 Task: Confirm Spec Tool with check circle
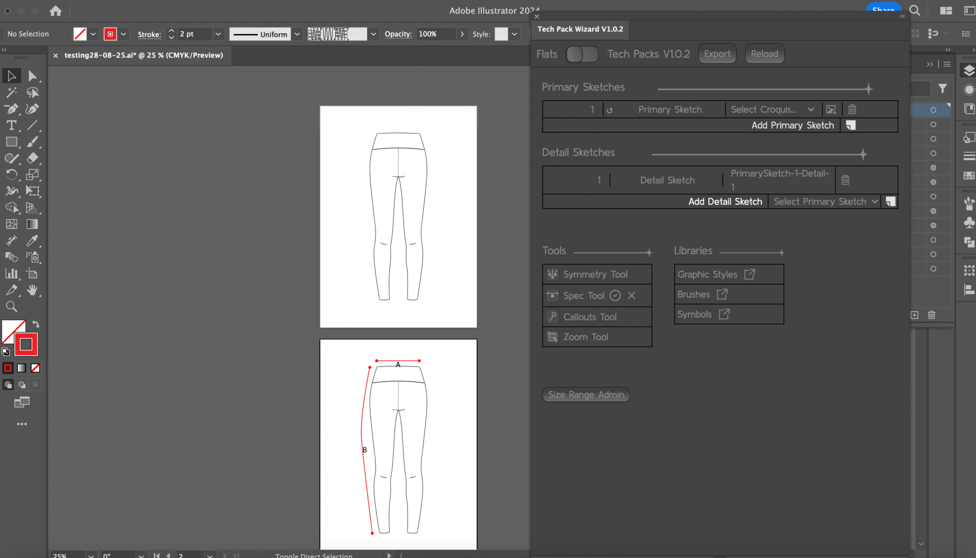click(615, 295)
